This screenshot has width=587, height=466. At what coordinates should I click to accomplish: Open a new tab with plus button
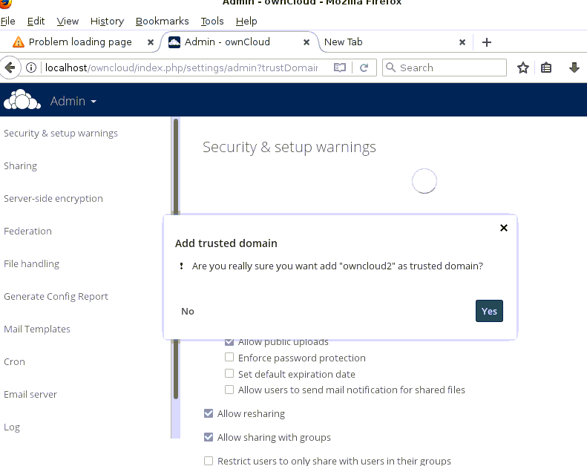[x=487, y=42]
